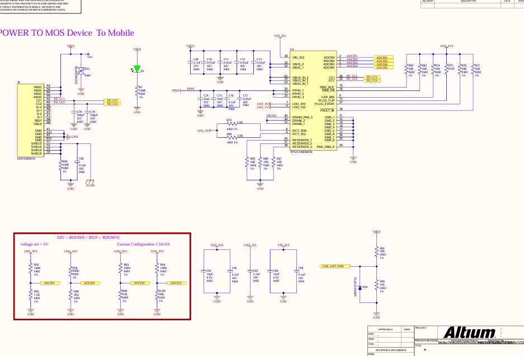Select the RESERVED_1 pin label on U5
Viewport: 524px width, 356px height.
pyautogui.click(x=302, y=140)
